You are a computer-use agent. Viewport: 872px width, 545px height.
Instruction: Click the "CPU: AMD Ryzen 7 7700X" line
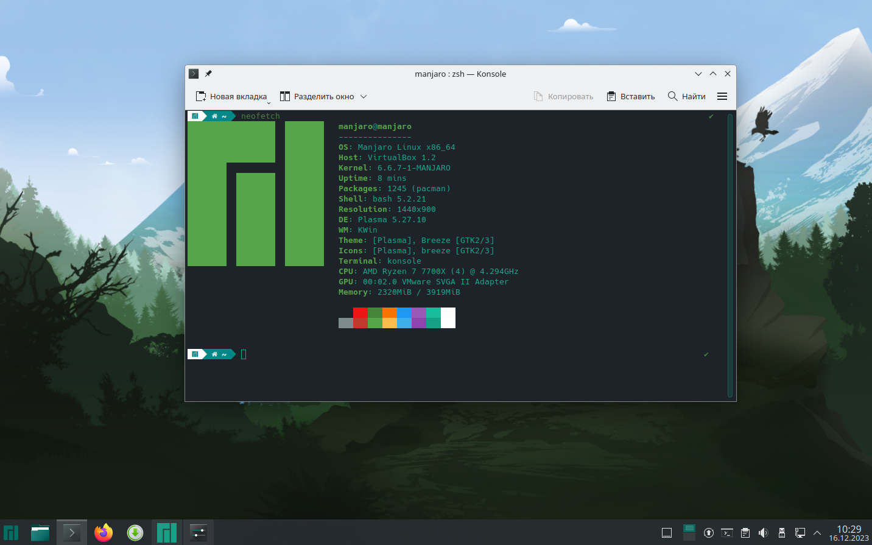click(x=429, y=272)
